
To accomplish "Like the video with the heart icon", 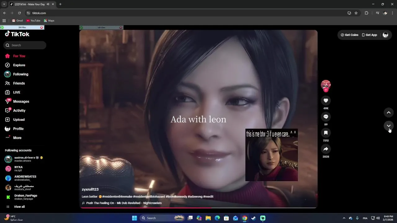I will tap(326, 100).
